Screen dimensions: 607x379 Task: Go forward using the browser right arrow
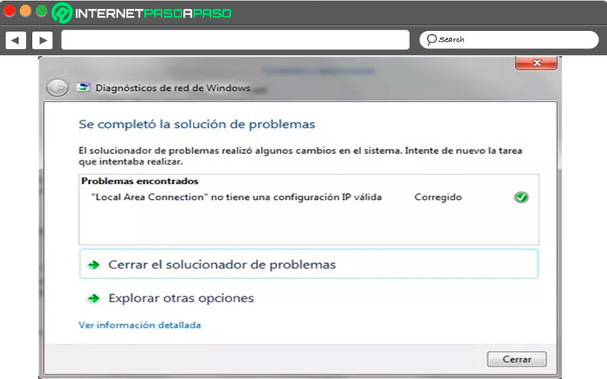(x=42, y=39)
